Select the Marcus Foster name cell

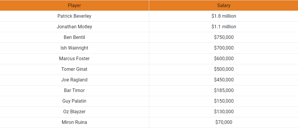[x=74, y=58]
